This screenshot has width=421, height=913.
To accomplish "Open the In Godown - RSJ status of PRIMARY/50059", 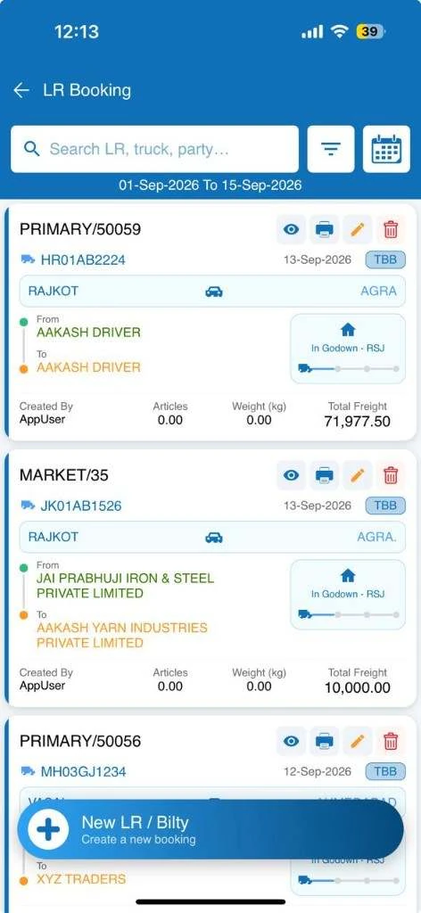I will [x=348, y=349].
